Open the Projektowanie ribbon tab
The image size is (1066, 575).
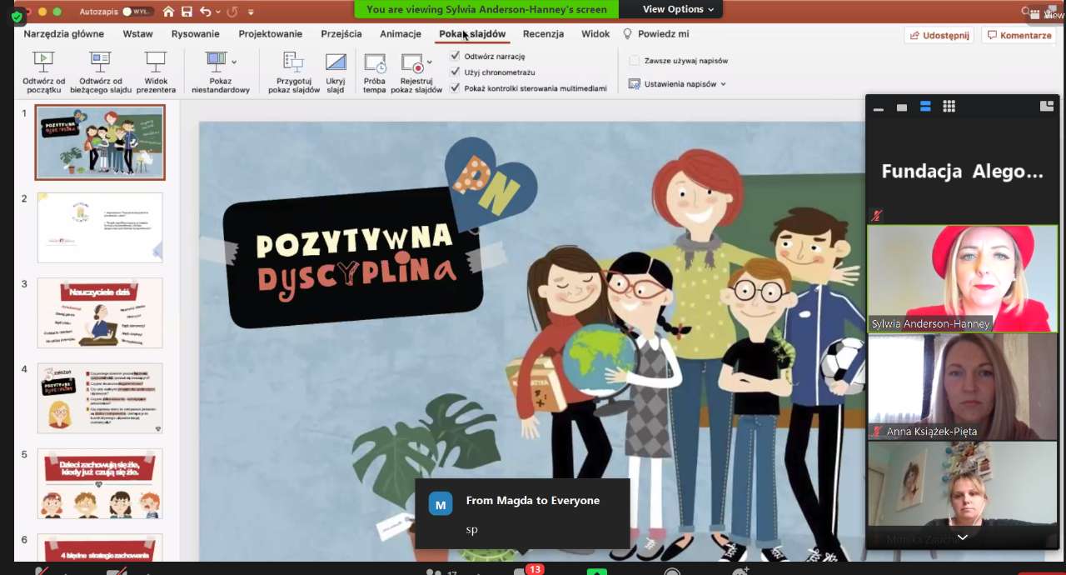pyautogui.click(x=270, y=34)
